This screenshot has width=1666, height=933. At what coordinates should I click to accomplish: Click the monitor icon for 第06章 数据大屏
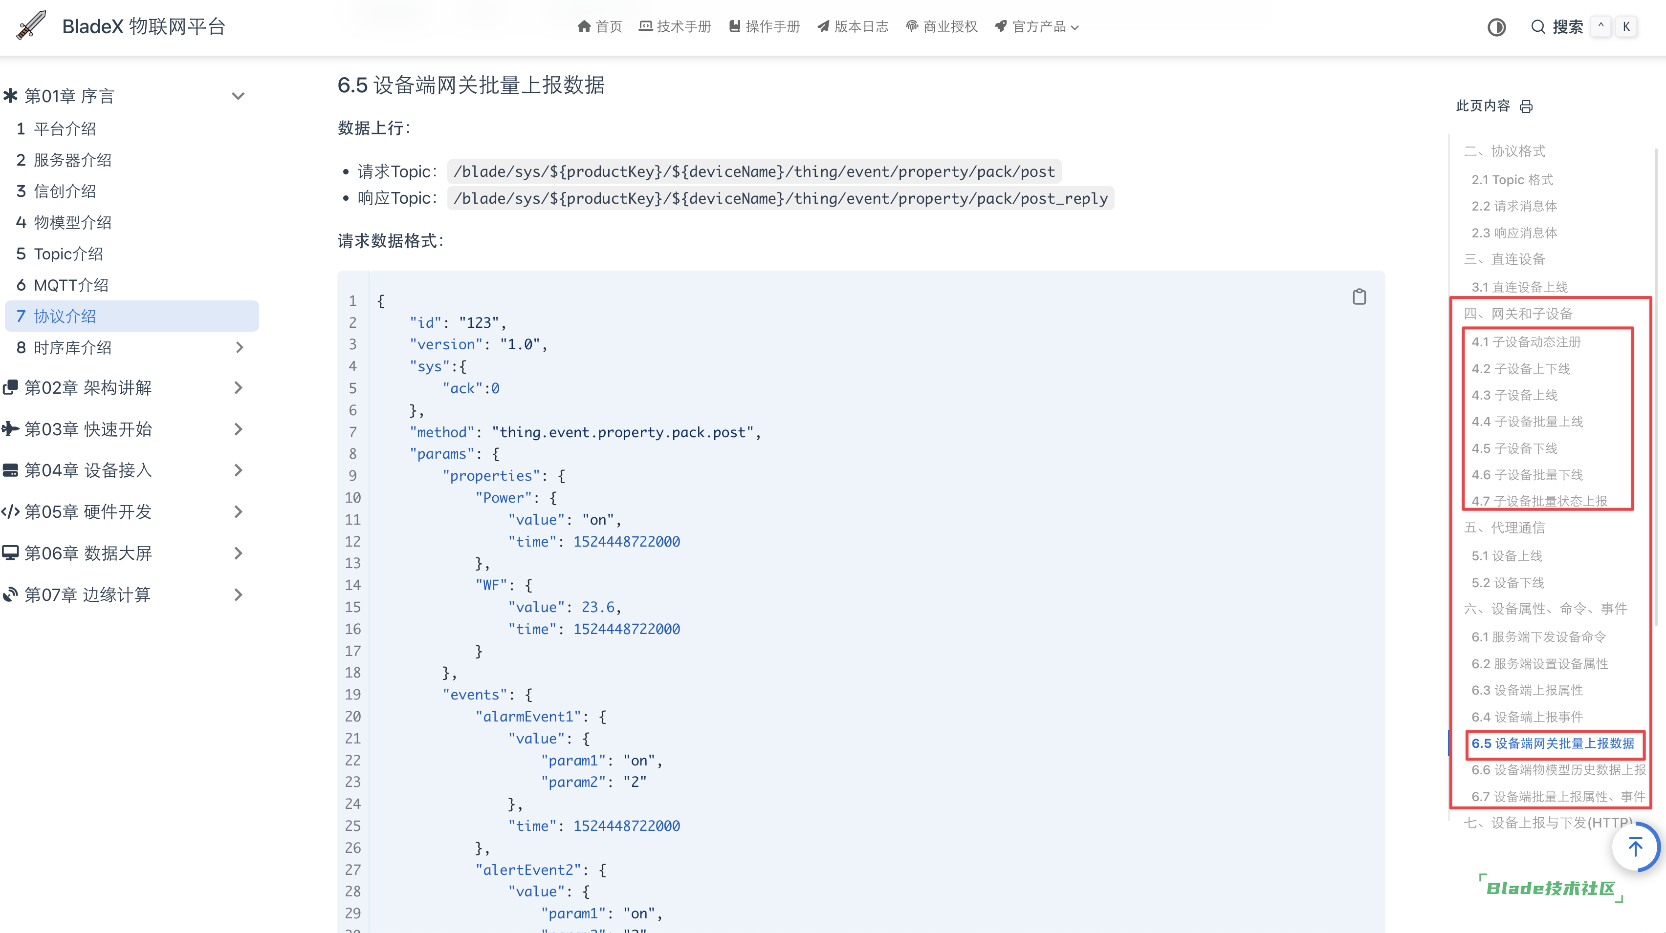[10, 553]
